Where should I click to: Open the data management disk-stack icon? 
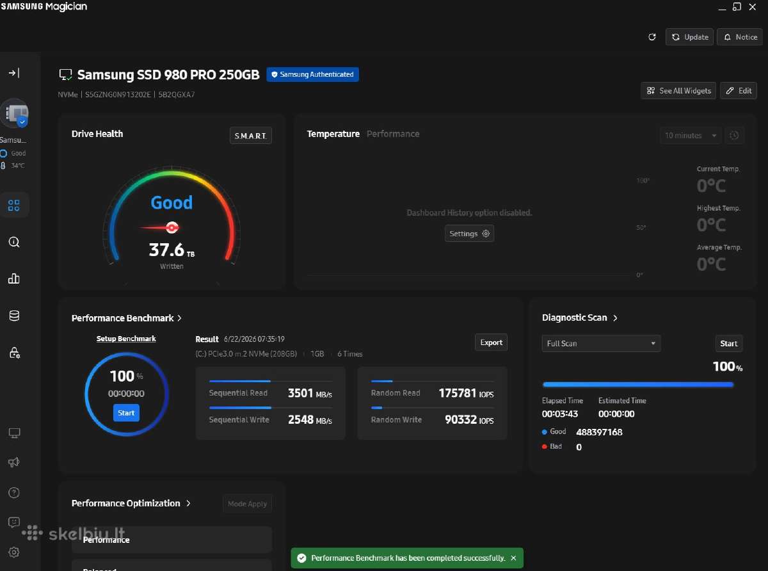coord(14,315)
